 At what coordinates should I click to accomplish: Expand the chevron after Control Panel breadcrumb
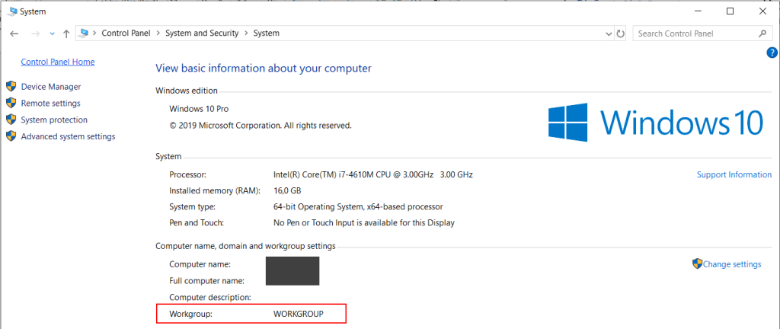coord(158,34)
